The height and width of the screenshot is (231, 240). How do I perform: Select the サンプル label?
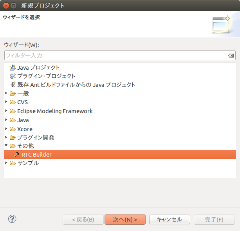pos(28,163)
